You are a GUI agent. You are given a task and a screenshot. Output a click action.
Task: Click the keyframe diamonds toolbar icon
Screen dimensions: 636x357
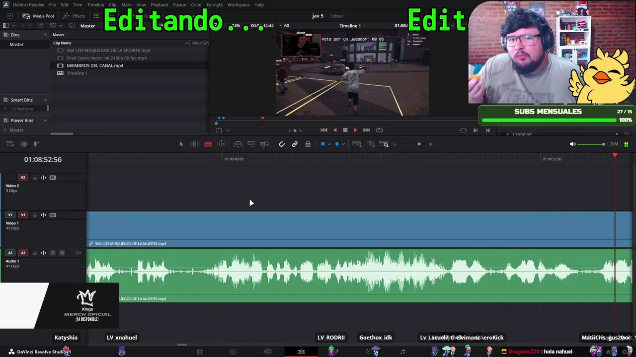[x=23, y=144]
